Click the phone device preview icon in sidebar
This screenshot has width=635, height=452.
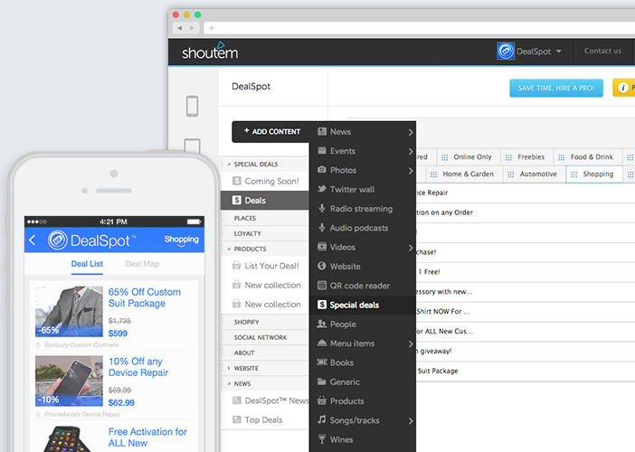(x=193, y=106)
